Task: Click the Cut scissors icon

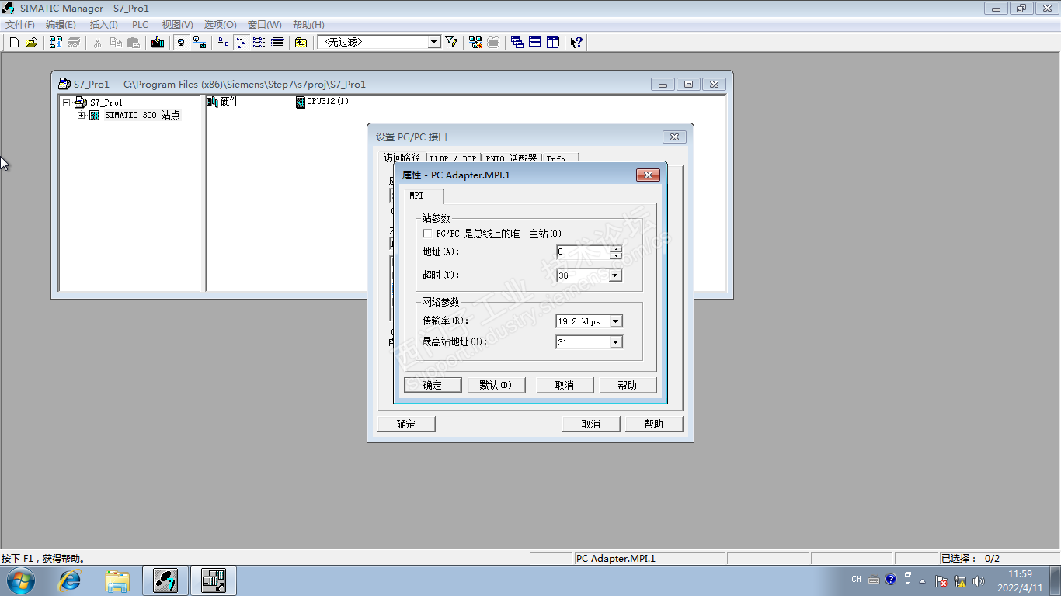Action: (98, 43)
